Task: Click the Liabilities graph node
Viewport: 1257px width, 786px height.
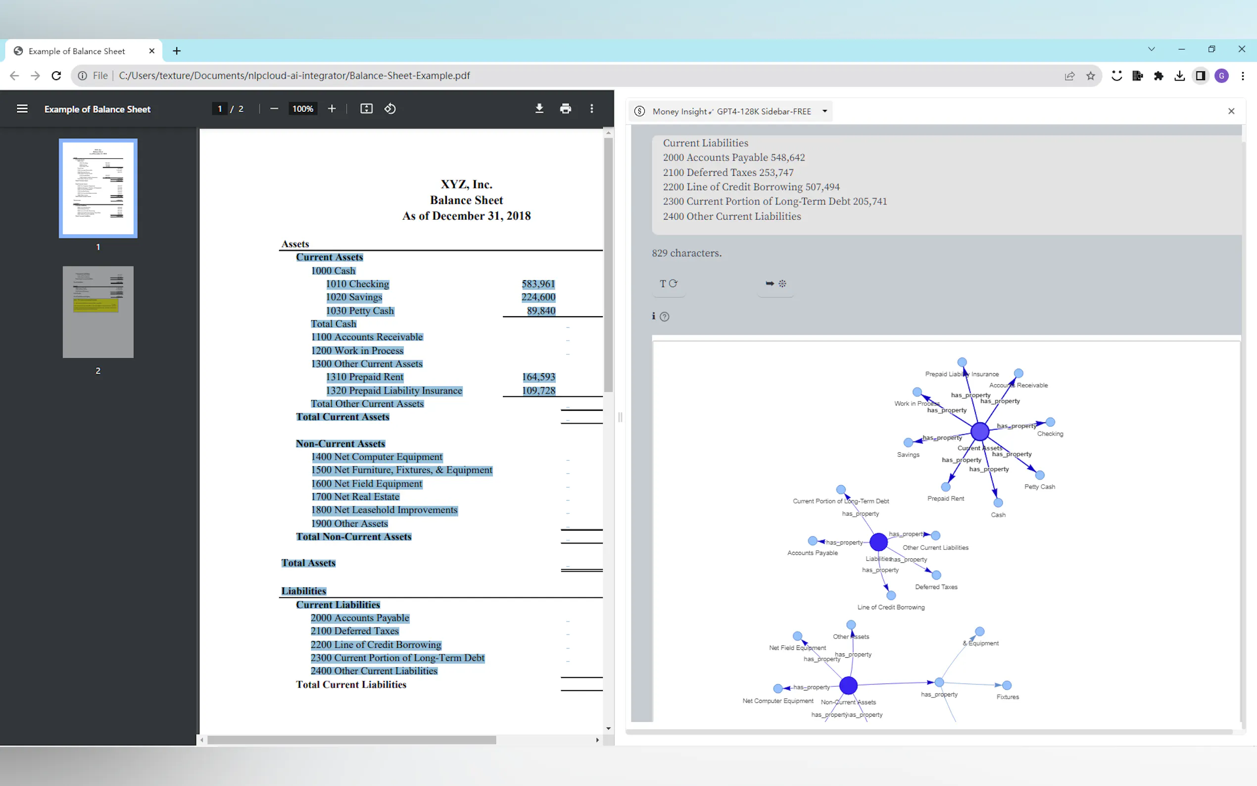Action: coord(878,541)
